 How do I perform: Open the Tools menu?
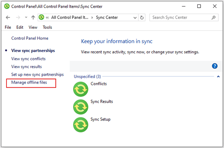47,27
